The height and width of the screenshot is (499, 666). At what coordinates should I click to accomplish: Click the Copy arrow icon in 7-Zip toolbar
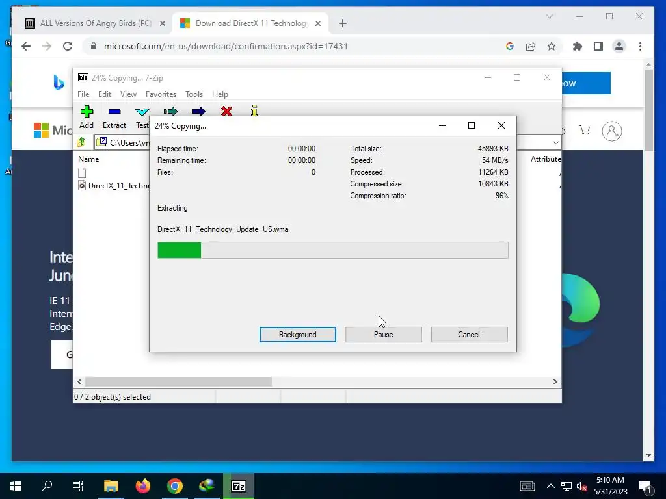pyautogui.click(x=170, y=110)
